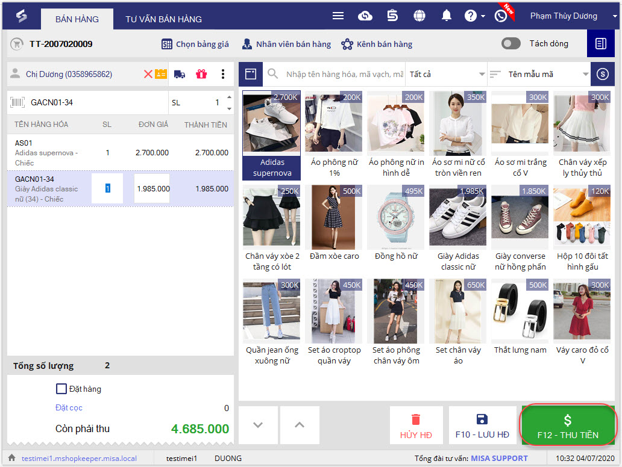This screenshot has height=467, width=622.
Task: Open the Tất cả category dropdown
Action: (x=446, y=74)
